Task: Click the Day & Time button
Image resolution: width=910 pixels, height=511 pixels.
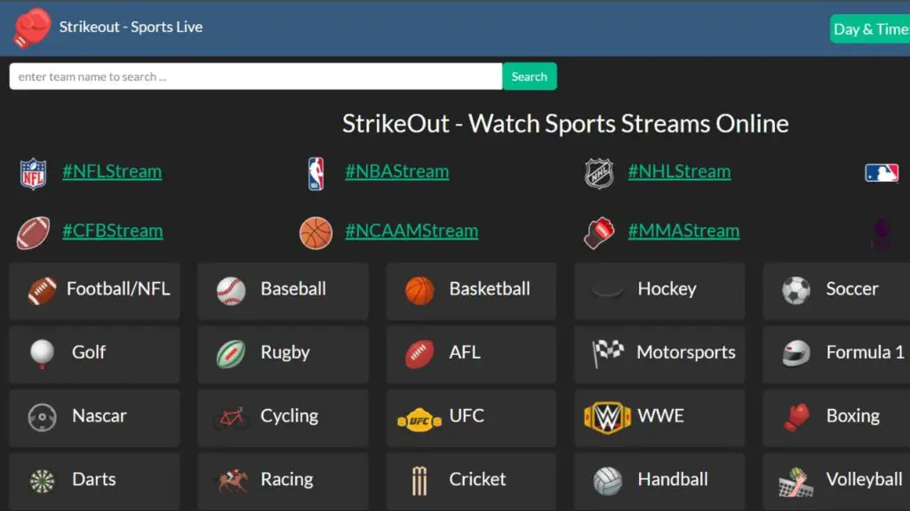Action: (x=870, y=29)
